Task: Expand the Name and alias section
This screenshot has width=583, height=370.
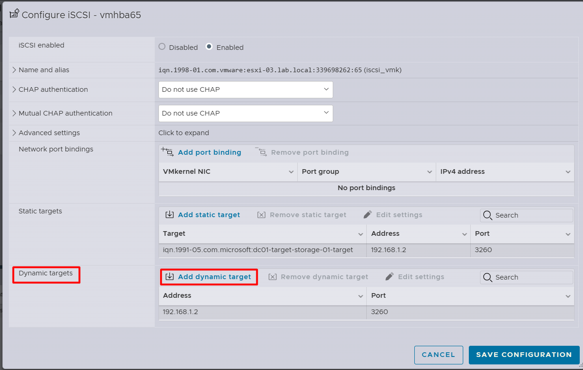Action: (x=14, y=70)
